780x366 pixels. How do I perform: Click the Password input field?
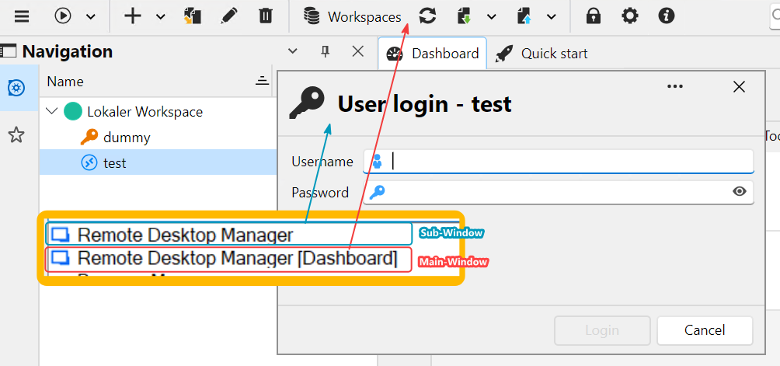(x=558, y=192)
